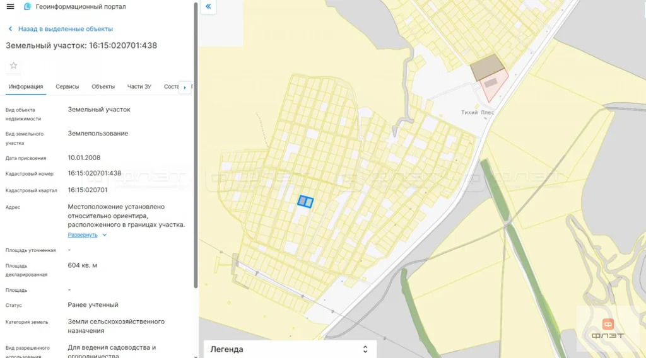Image resolution: width=646 pixels, height=358 pixels.
Task: Click the blue highlighted parcel on the map
Action: [x=305, y=202]
